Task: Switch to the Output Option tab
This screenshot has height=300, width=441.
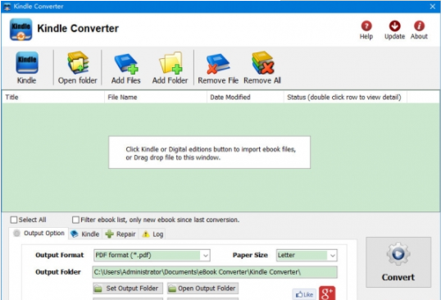Action: click(x=39, y=234)
